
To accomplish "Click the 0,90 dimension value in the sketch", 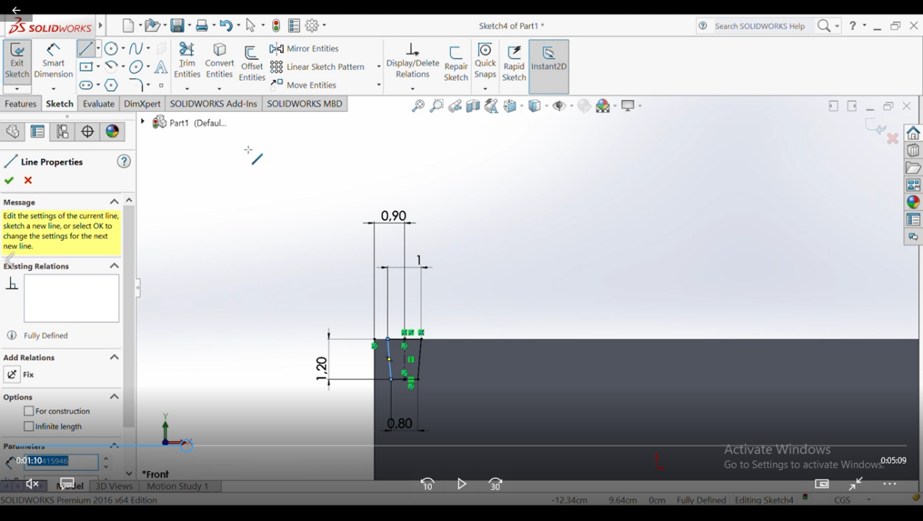I will (x=394, y=216).
